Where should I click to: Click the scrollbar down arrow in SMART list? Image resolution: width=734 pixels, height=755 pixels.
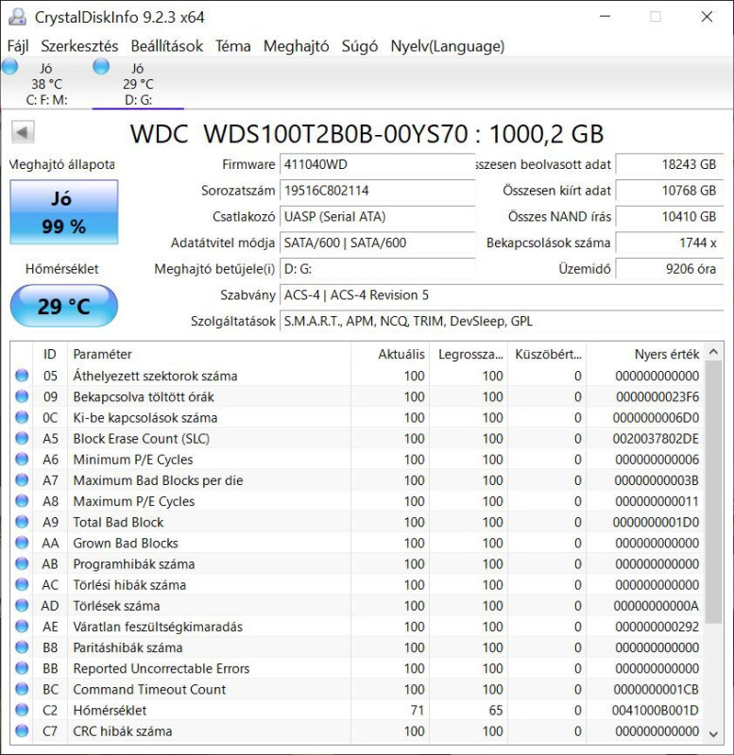point(714,734)
